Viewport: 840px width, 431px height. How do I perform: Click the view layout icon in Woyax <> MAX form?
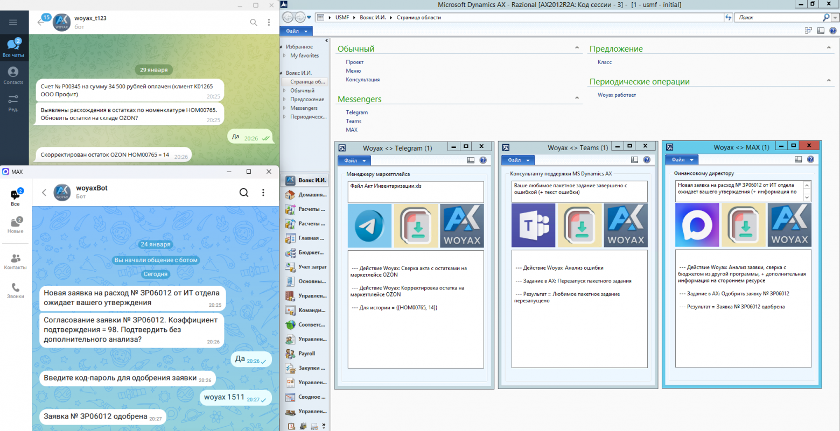tap(798, 160)
